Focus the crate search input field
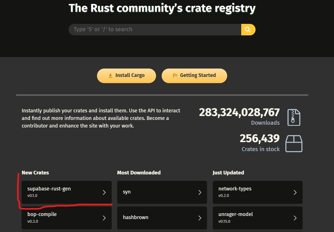Viewport: 334px width, 232px height. [155, 29]
